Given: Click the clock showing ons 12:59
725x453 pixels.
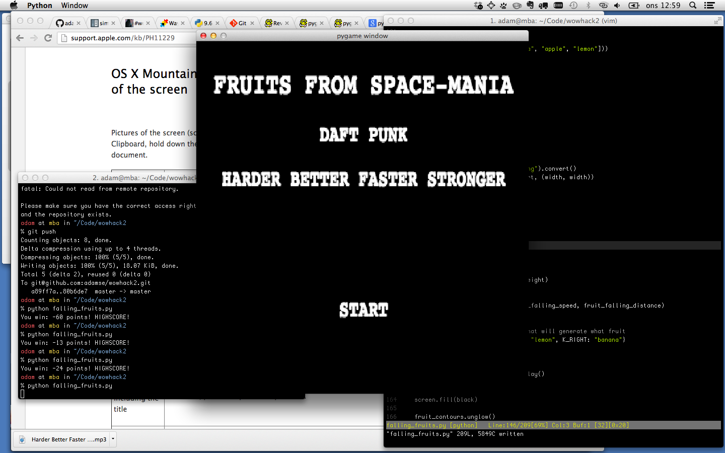Looking at the screenshot, I should [x=663, y=6].
